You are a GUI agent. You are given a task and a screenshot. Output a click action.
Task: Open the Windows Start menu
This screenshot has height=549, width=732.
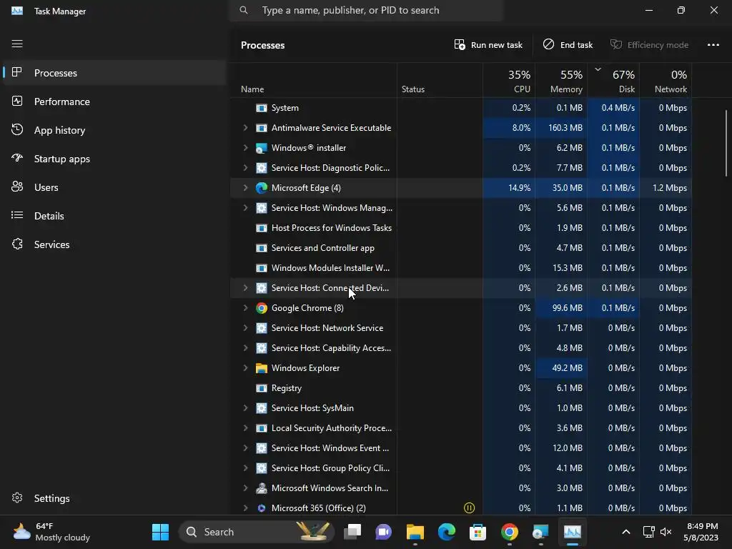[x=160, y=532]
